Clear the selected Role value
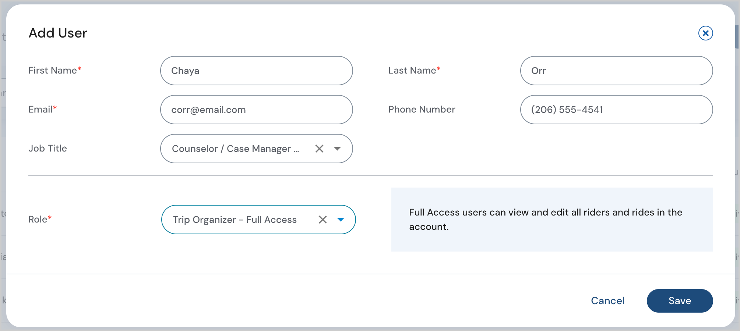The width and height of the screenshot is (740, 331). 323,220
